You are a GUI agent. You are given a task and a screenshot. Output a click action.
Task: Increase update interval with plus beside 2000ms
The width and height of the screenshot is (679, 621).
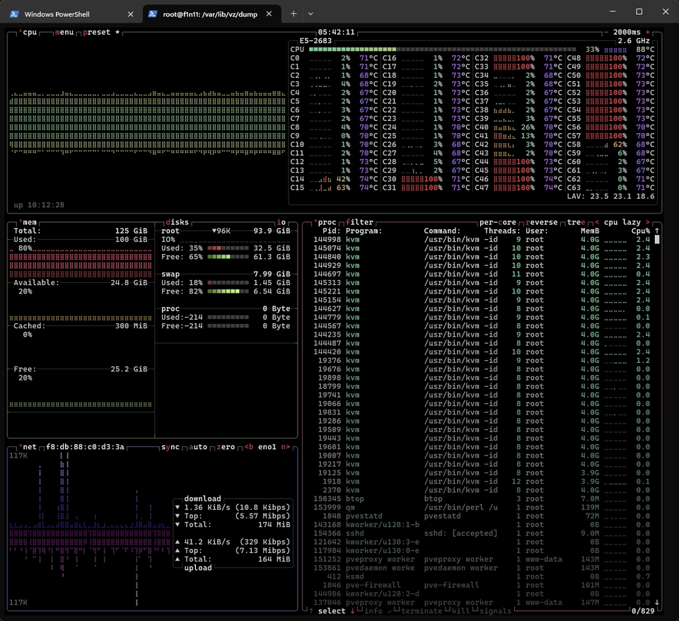click(x=648, y=33)
